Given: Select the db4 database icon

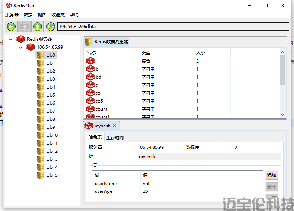Looking at the screenshot, I should point(40,87).
